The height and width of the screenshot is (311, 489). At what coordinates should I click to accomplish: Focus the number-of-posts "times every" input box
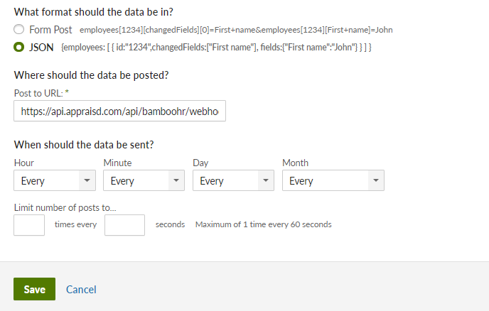(x=29, y=225)
